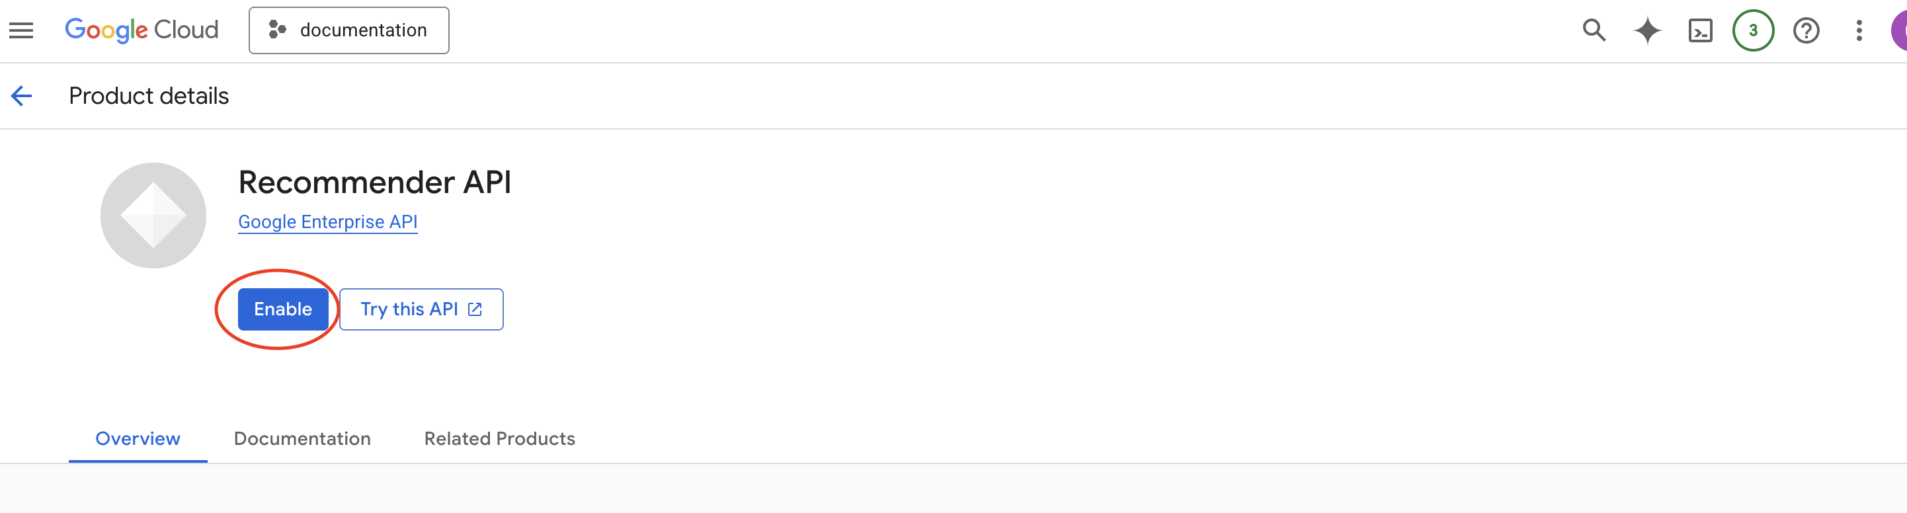Image resolution: width=1907 pixels, height=513 pixels.
Task: Open the documentation project picker
Action: click(348, 30)
